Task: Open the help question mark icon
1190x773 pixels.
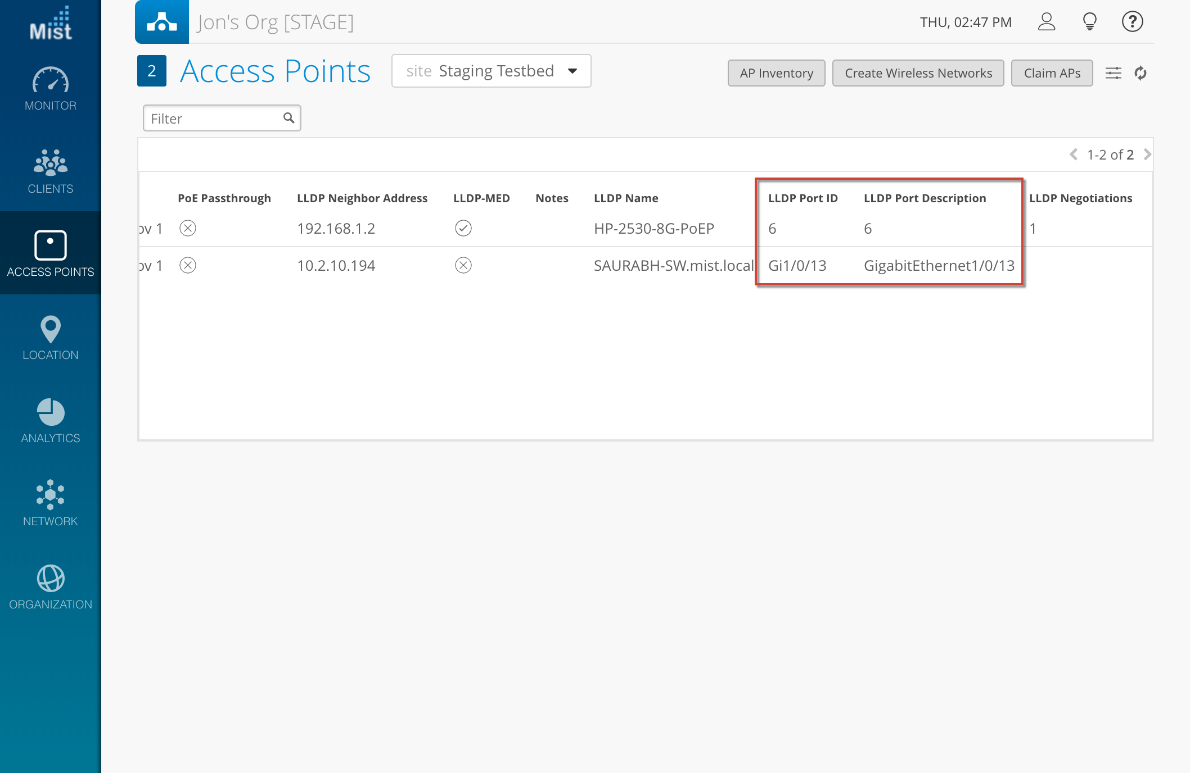Action: pos(1132,22)
